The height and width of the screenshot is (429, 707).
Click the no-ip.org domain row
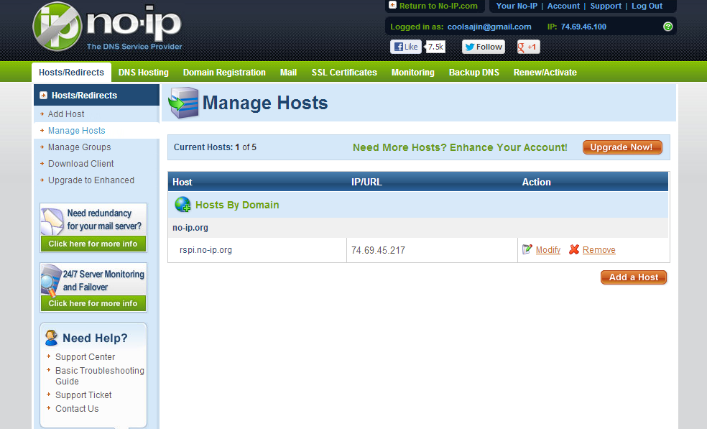[x=418, y=228]
